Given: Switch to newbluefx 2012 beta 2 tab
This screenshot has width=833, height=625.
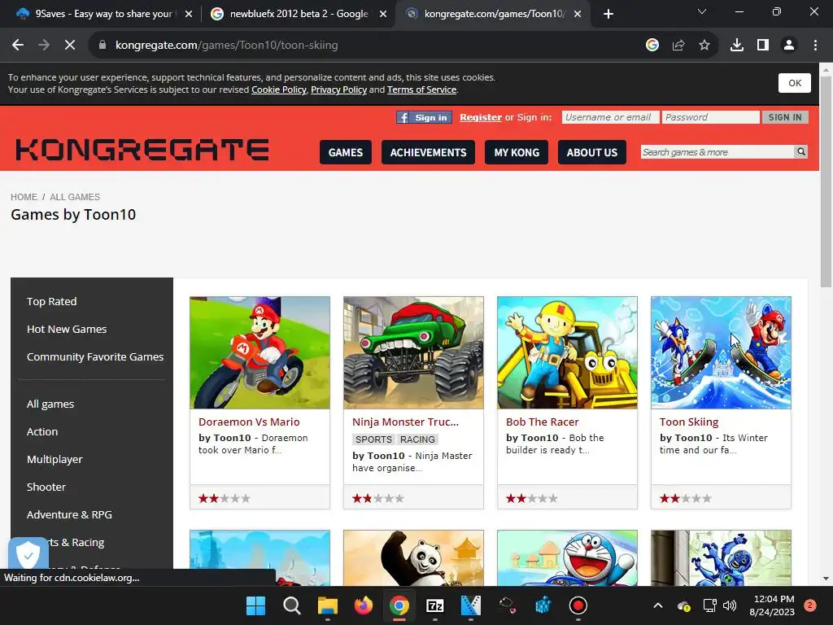Looking at the screenshot, I should click(299, 14).
